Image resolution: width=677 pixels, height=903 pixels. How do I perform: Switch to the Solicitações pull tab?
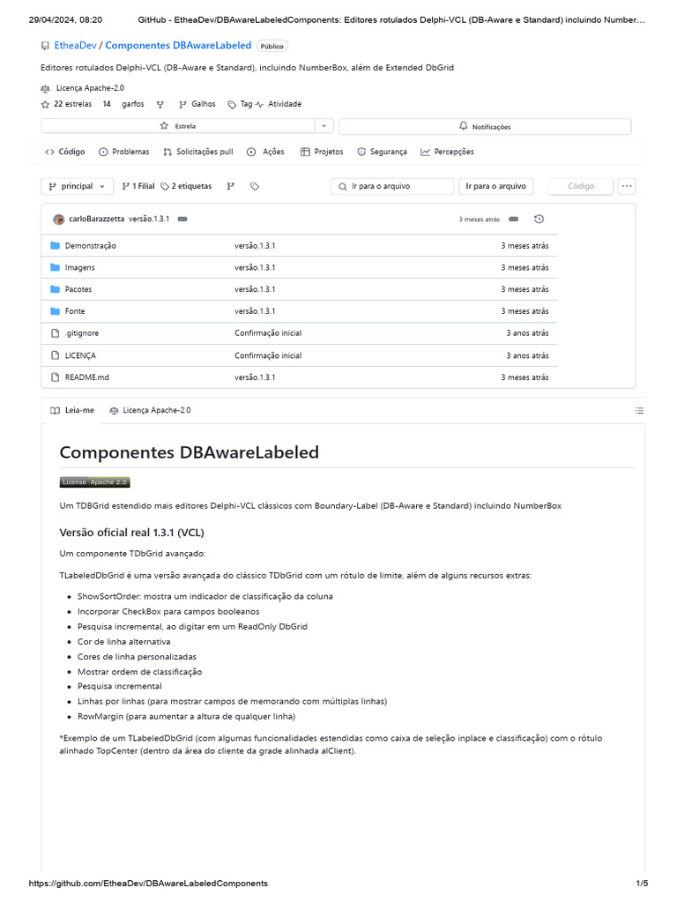tap(198, 152)
